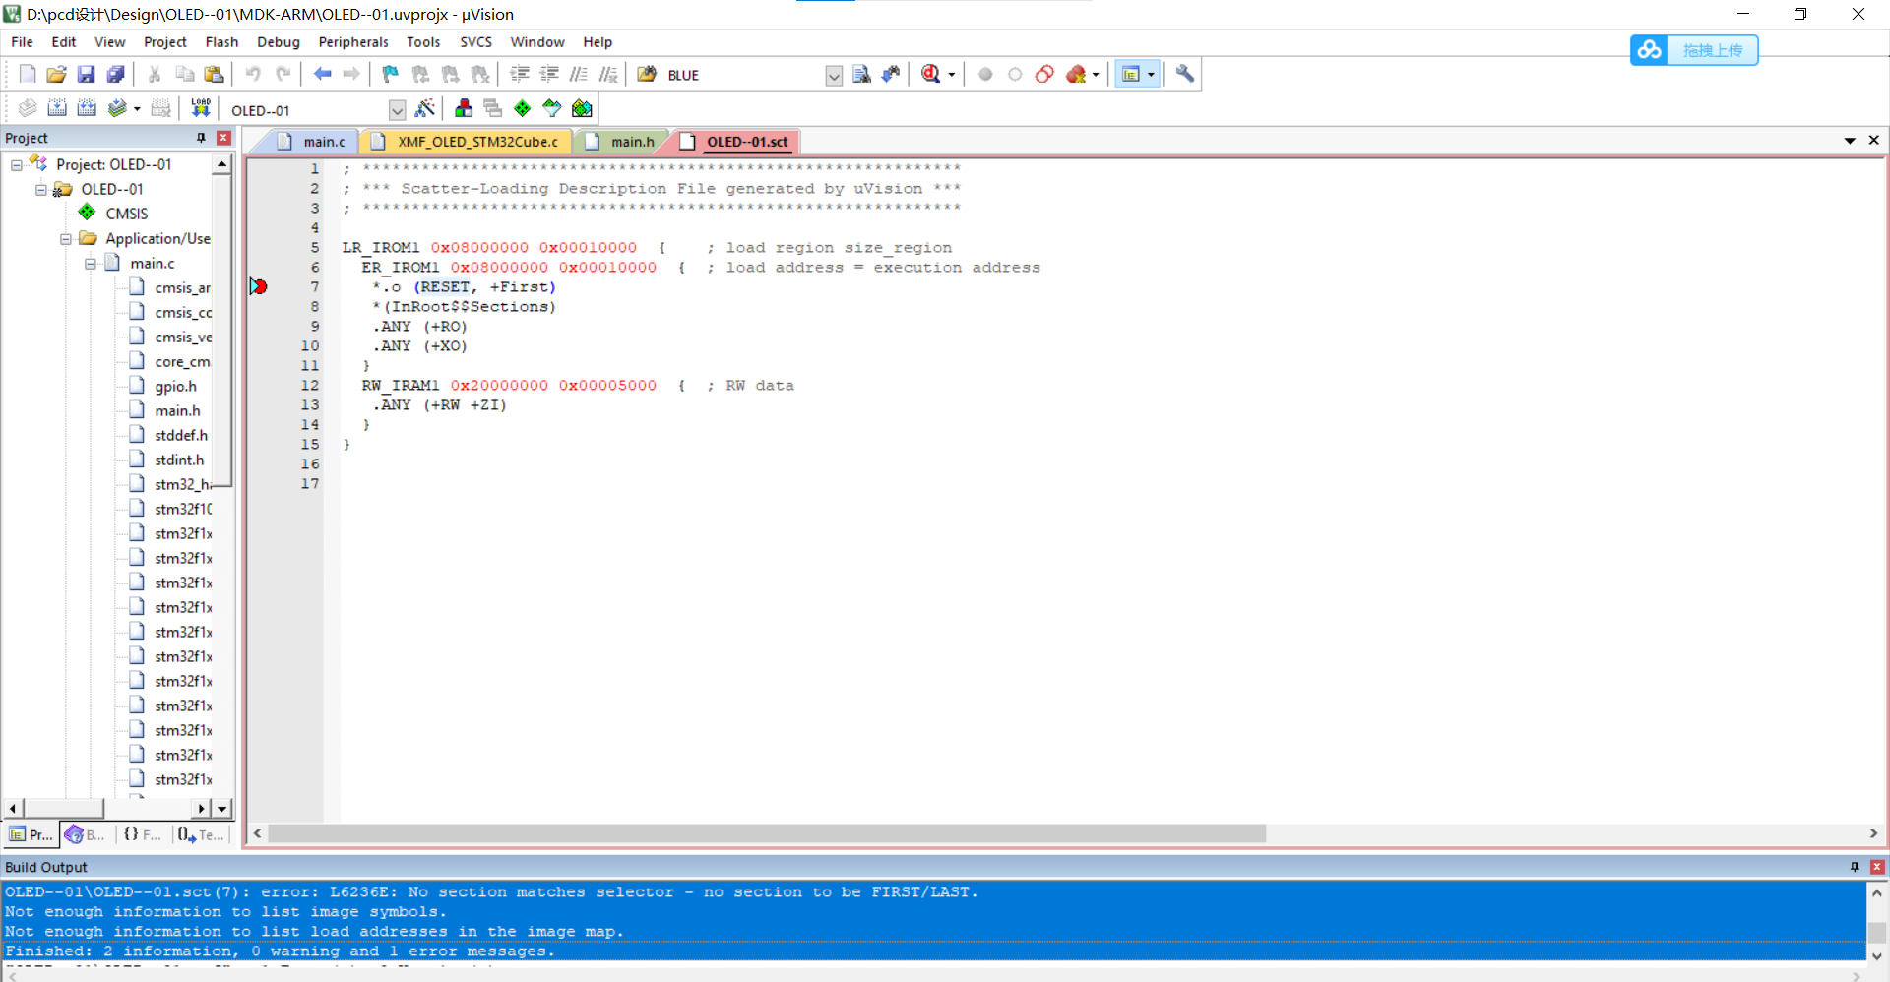Image resolution: width=1890 pixels, height=982 pixels.
Task: Disable all breakpoints with the double red circles icon
Action: pyautogui.click(x=1044, y=74)
